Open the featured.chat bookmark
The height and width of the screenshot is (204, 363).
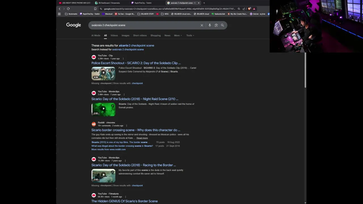218,14
